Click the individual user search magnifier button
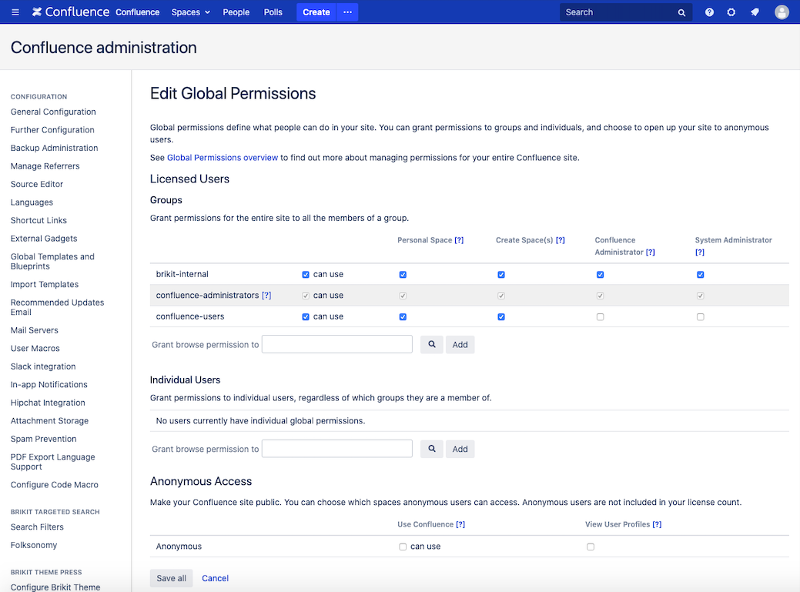Screen dimensions: 800x592 (432, 450)
